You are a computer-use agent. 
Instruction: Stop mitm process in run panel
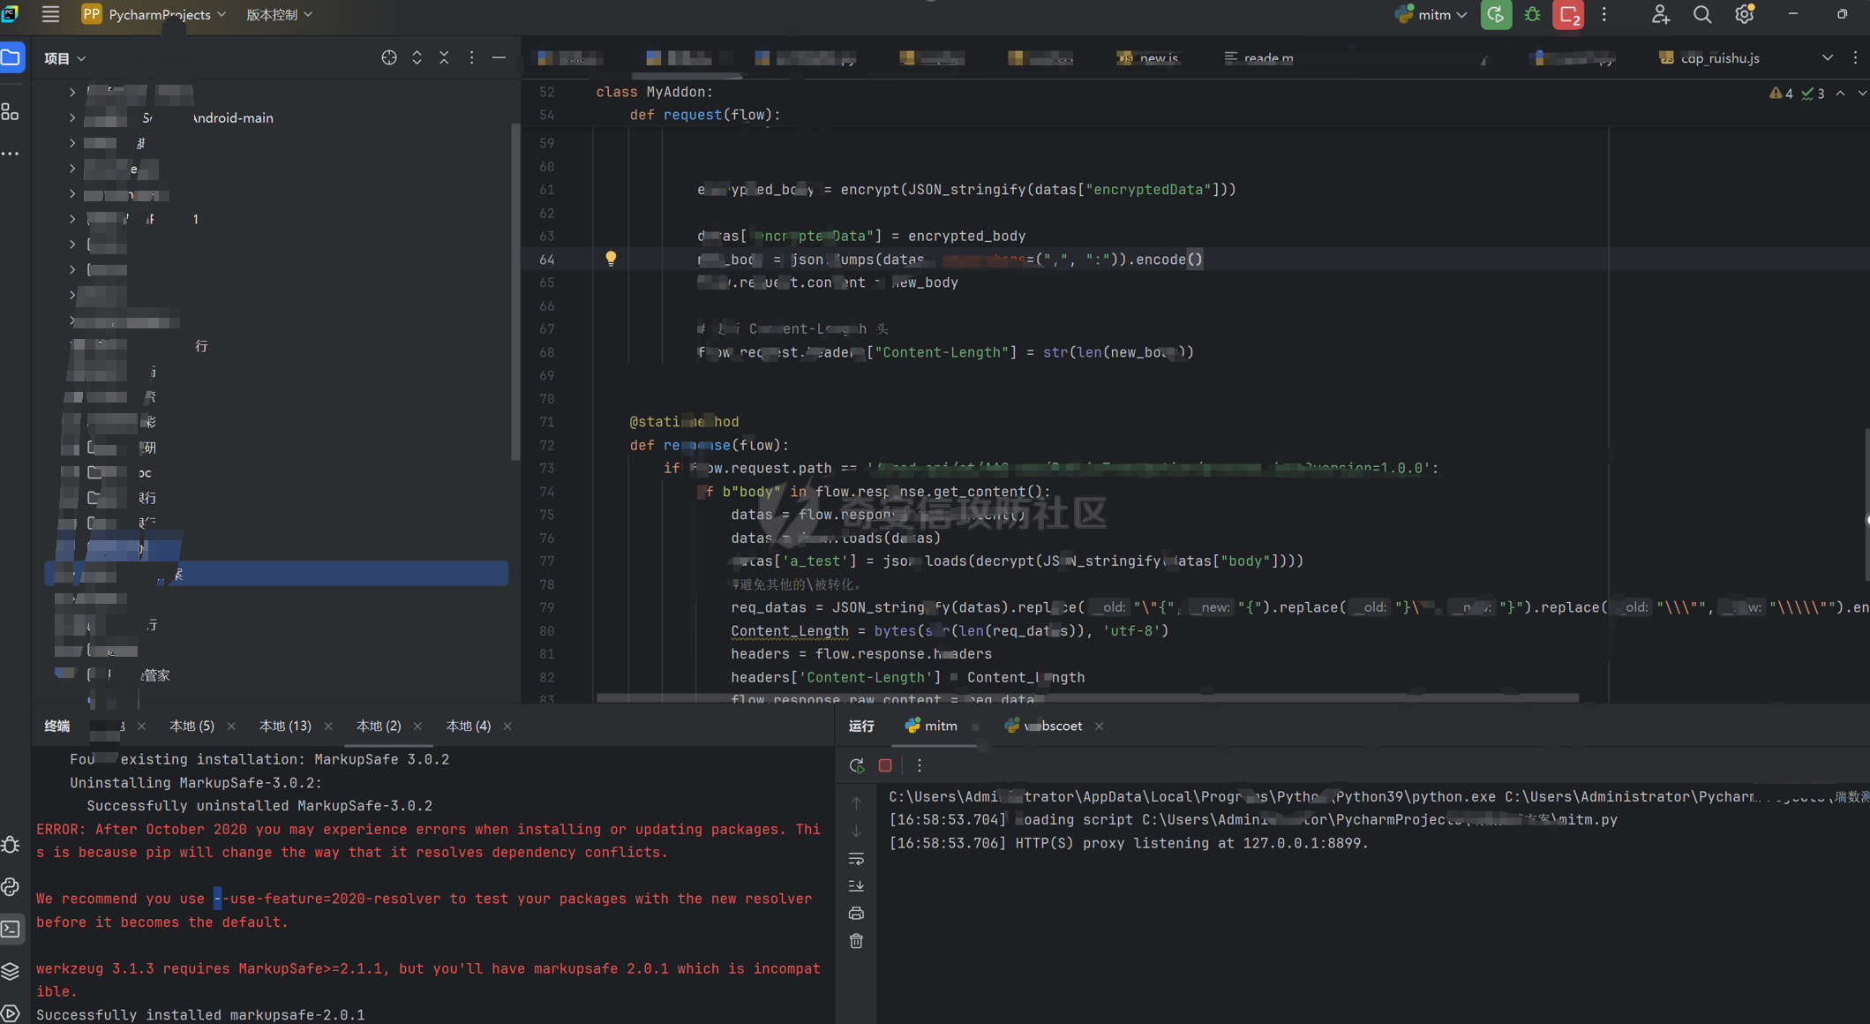pos(885,765)
